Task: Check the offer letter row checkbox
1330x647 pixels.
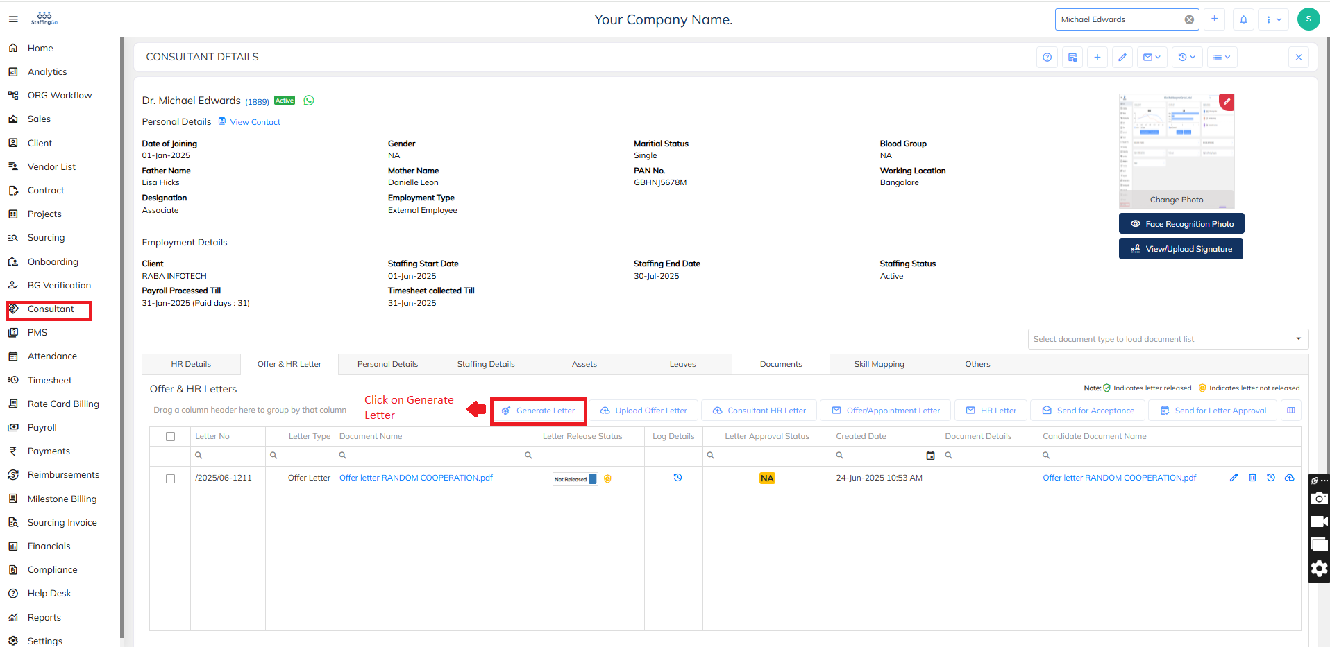Action: [x=170, y=478]
